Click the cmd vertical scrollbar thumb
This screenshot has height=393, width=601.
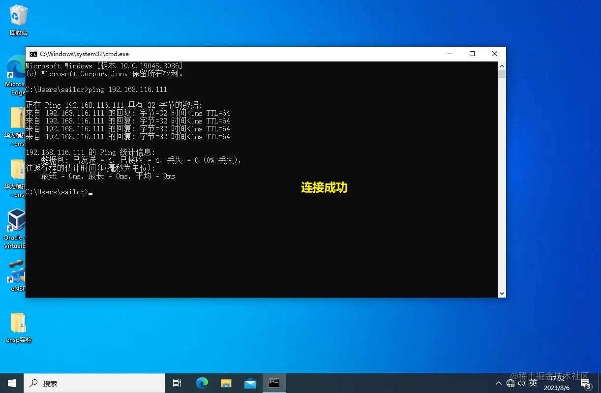[502, 74]
